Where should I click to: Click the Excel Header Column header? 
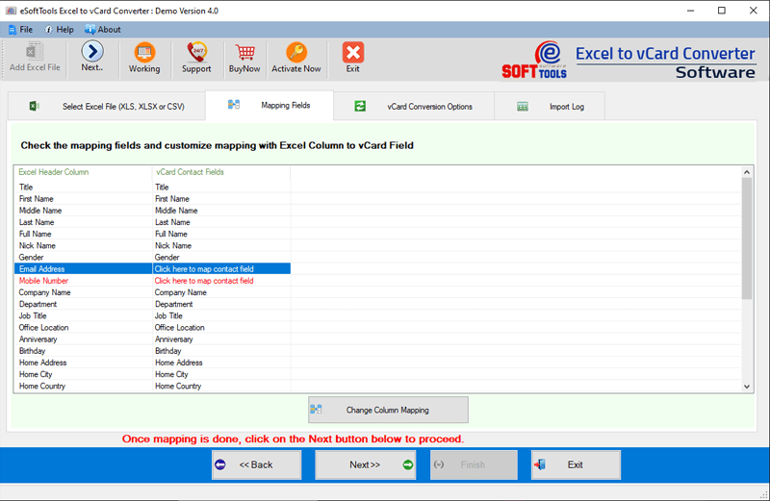[83, 172]
